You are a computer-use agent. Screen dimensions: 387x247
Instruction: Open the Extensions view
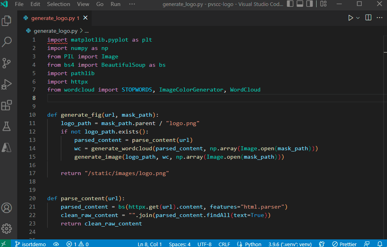click(6, 105)
